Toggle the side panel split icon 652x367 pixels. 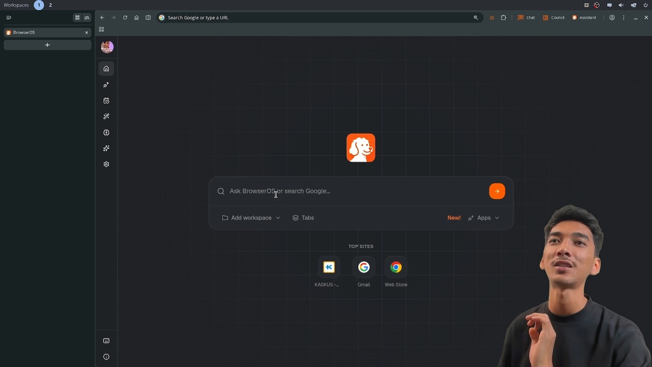point(148,17)
